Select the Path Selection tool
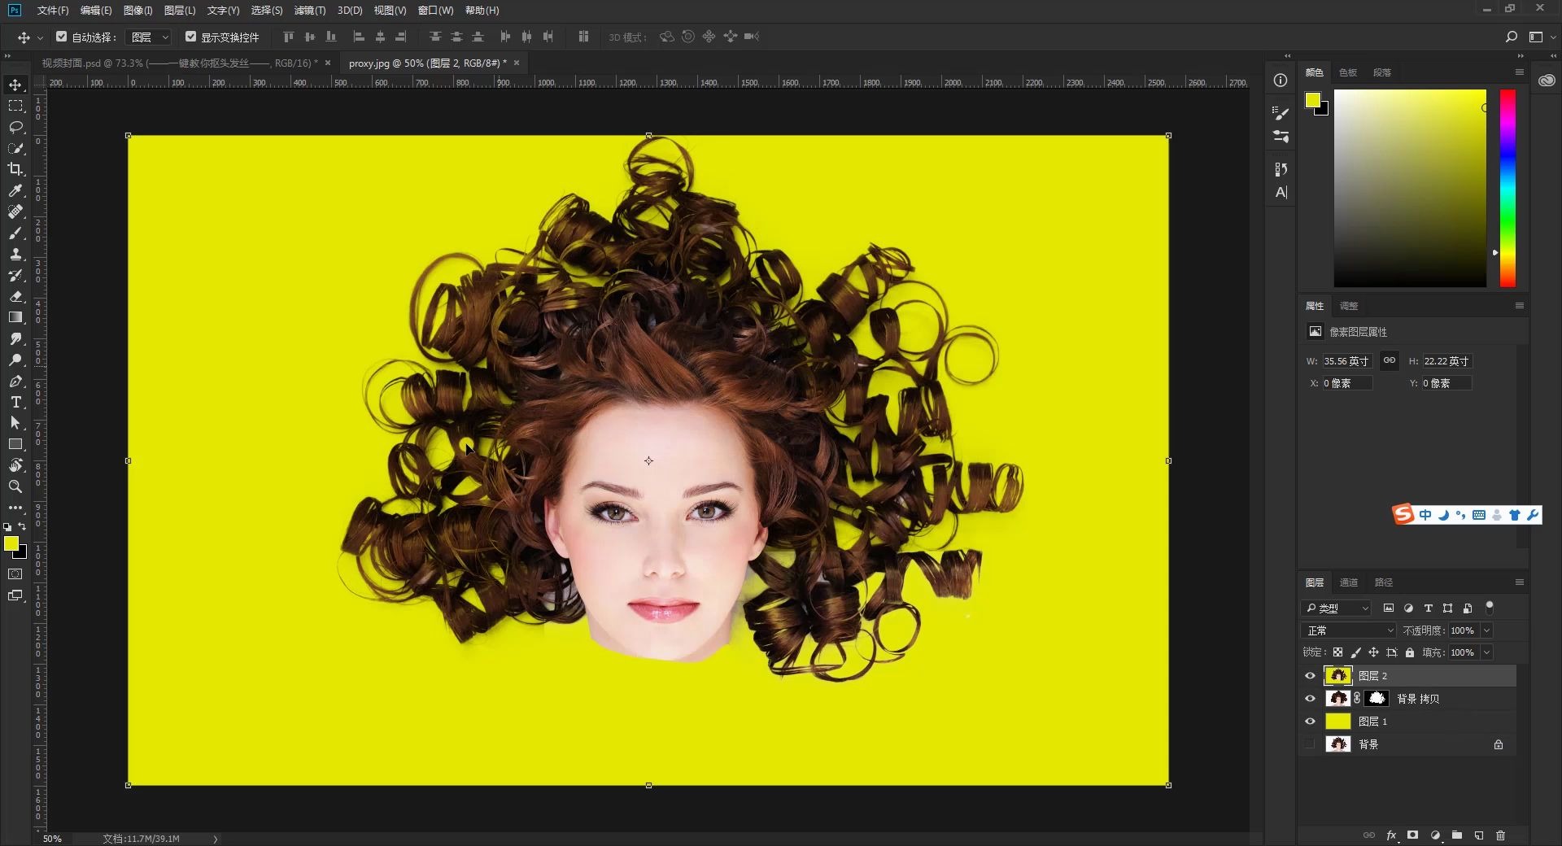This screenshot has height=846, width=1562. [x=15, y=423]
